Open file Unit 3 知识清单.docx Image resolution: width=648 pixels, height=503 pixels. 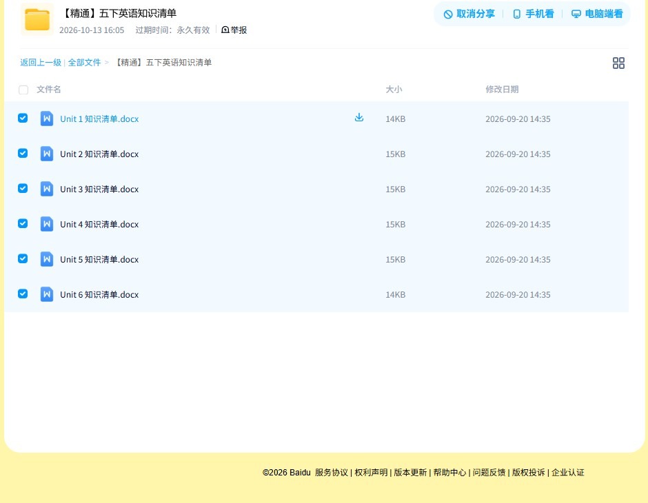pos(99,189)
